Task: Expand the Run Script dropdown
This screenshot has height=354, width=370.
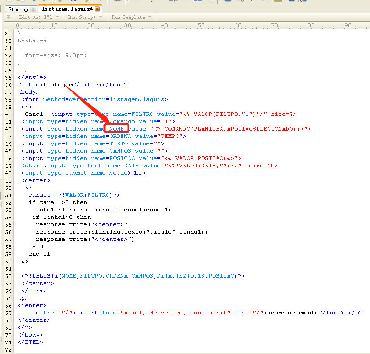Action: pos(84,17)
